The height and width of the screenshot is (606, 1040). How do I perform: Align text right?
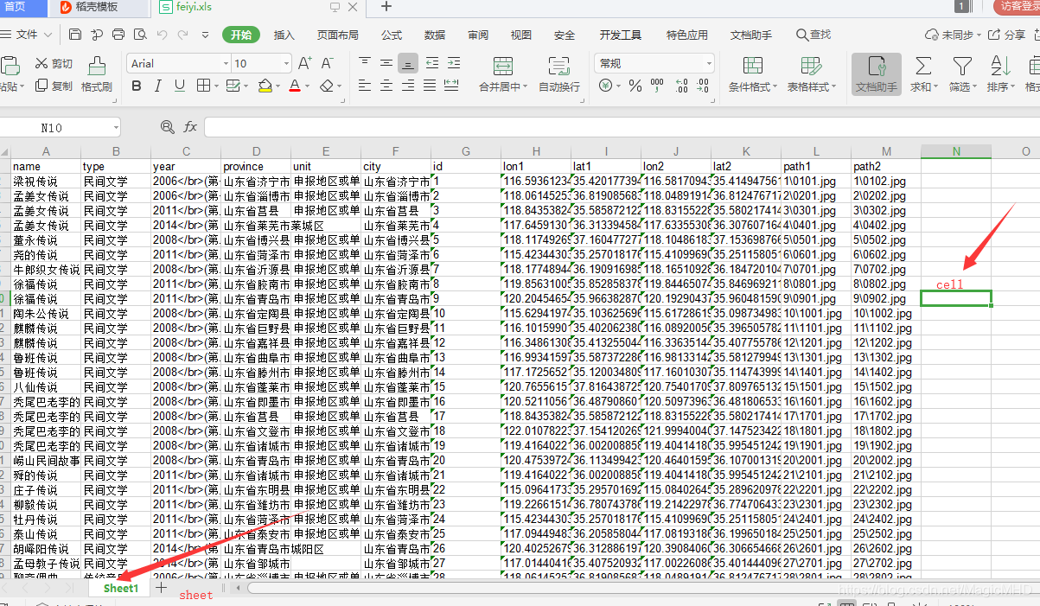[x=408, y=86]
